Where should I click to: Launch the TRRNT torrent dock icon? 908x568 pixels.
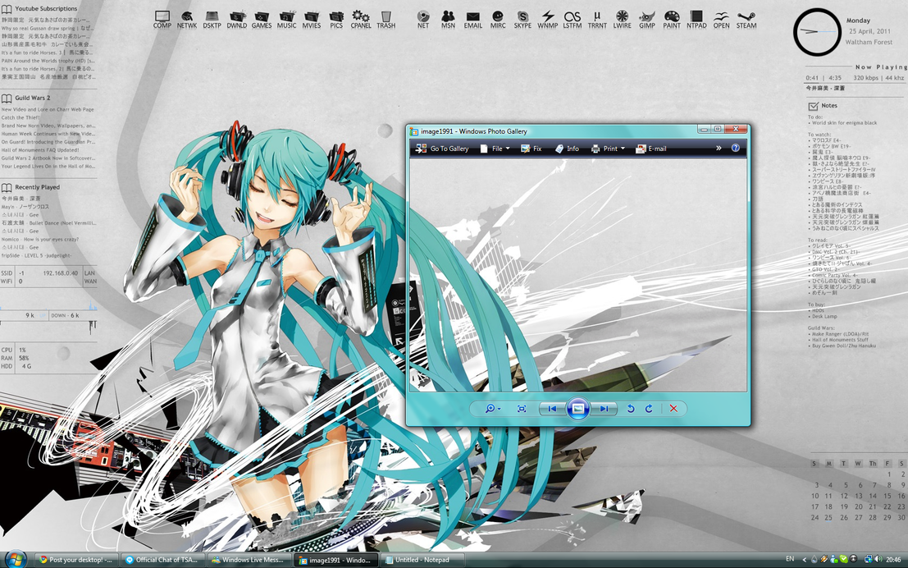tap(597, 19)
